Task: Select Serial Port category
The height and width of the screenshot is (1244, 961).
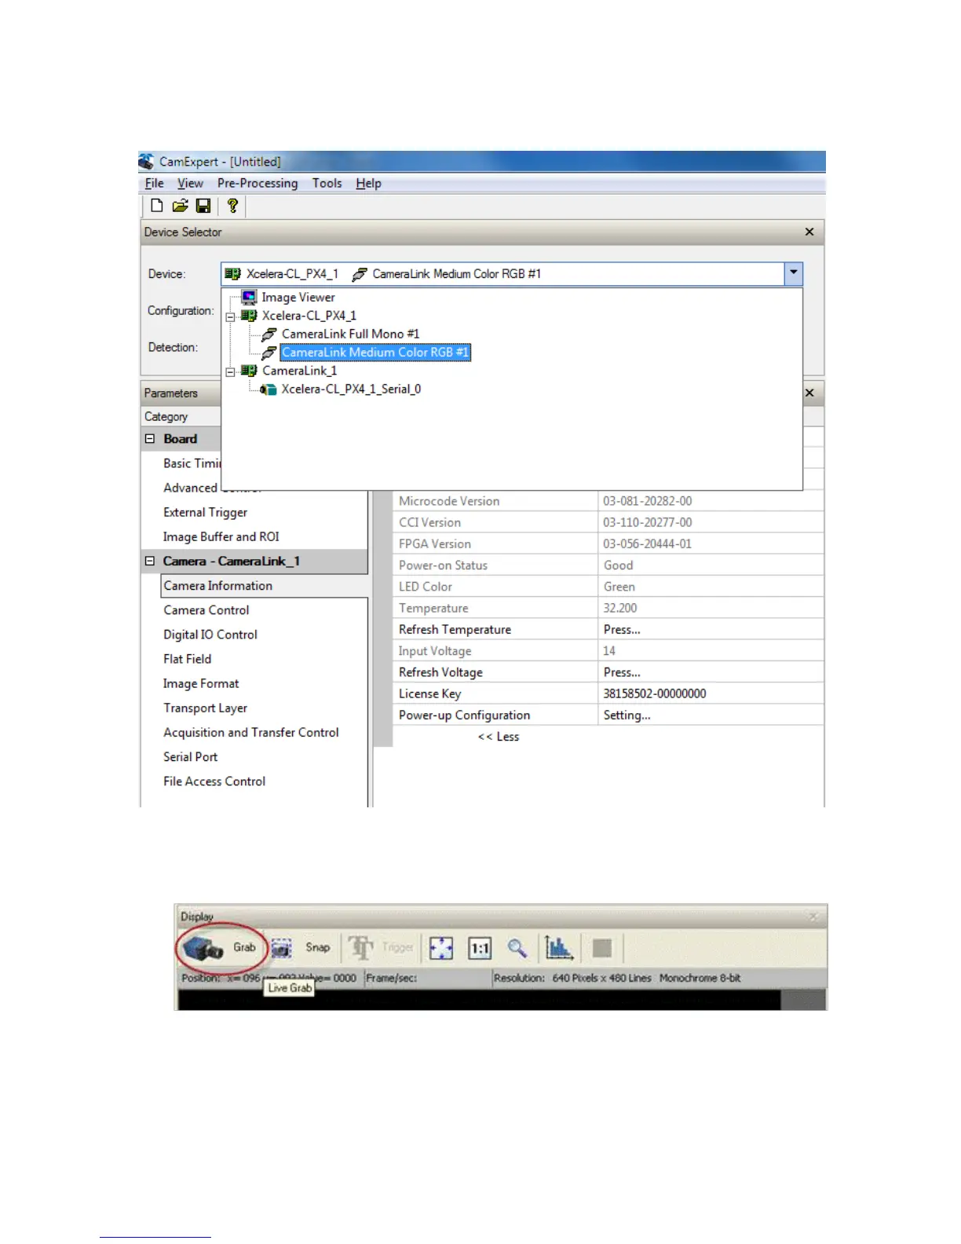Action: pos(191,756)
